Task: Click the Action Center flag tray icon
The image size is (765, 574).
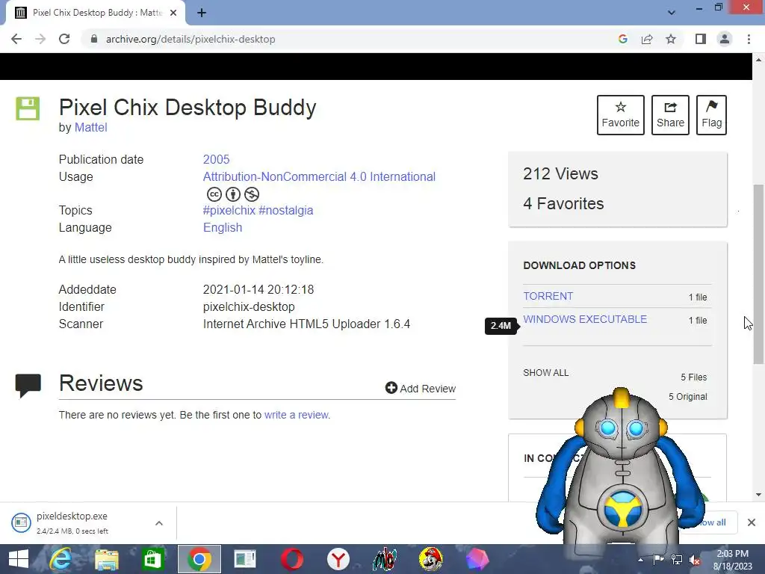Action: 659,559
